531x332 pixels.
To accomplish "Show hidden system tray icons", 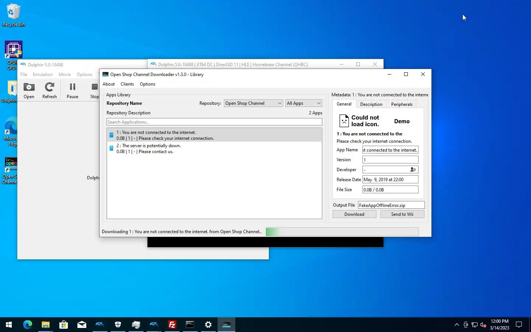I will tap(457, 325).
